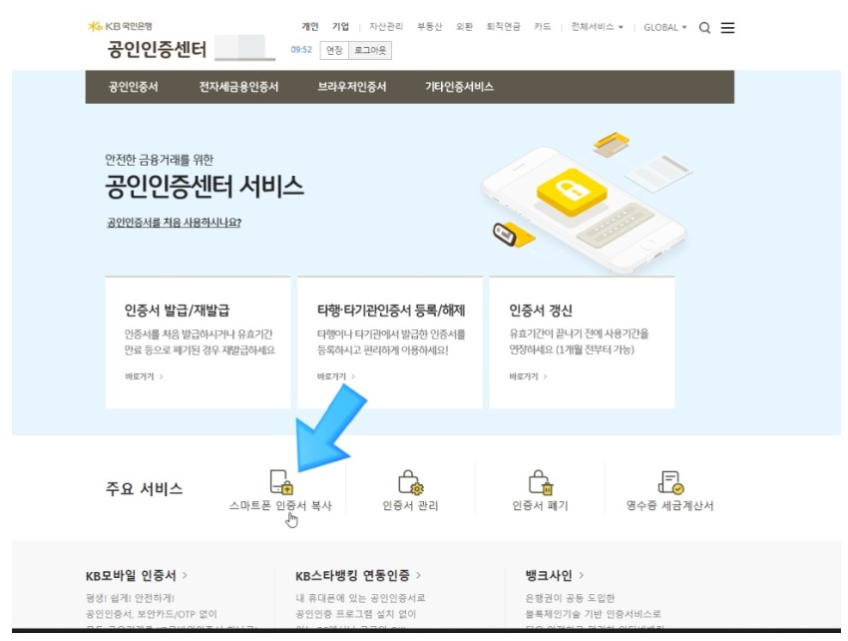This screenshot has height=641, width=848.
Task: Open the 타행·타기관인증서 등록/해제 card title
Action: [391, 311]
